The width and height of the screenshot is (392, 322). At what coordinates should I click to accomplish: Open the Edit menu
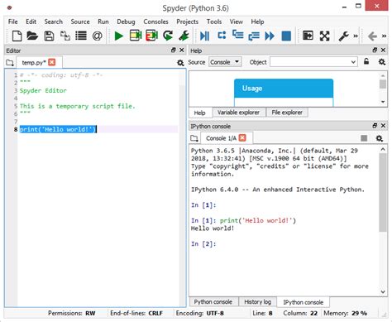tap(31, 22)
